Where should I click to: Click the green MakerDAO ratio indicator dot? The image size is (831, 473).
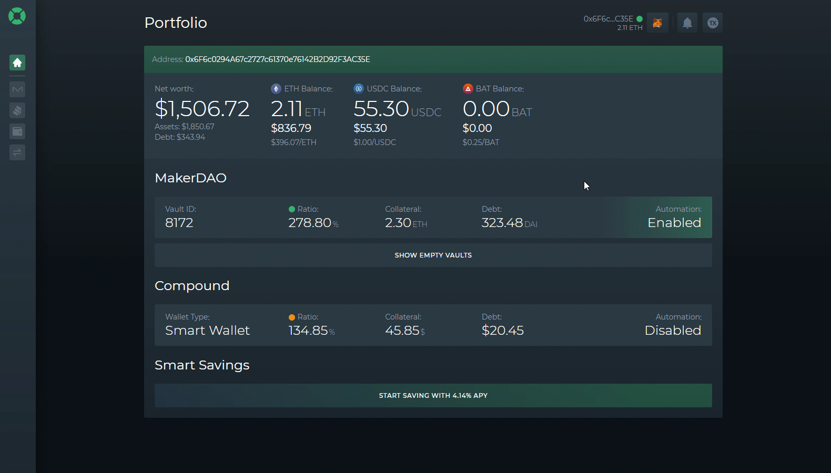(x=292, y=209)
